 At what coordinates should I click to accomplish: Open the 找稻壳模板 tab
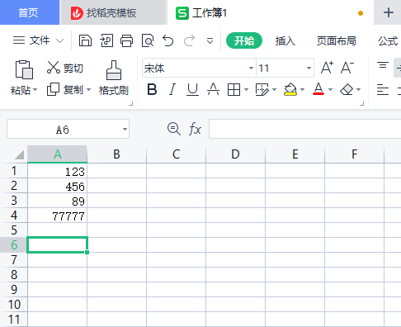[x=113, y=12]
